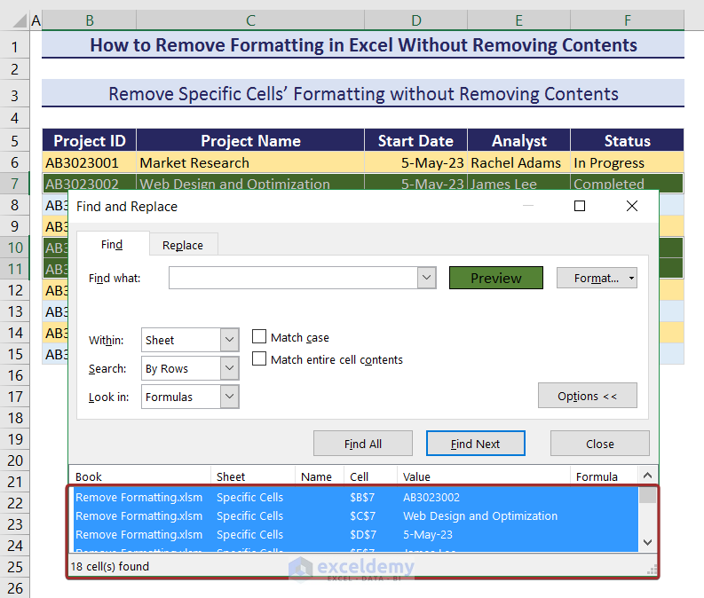Click the Formula results column header
704x598 pixels.
point(604,476)
